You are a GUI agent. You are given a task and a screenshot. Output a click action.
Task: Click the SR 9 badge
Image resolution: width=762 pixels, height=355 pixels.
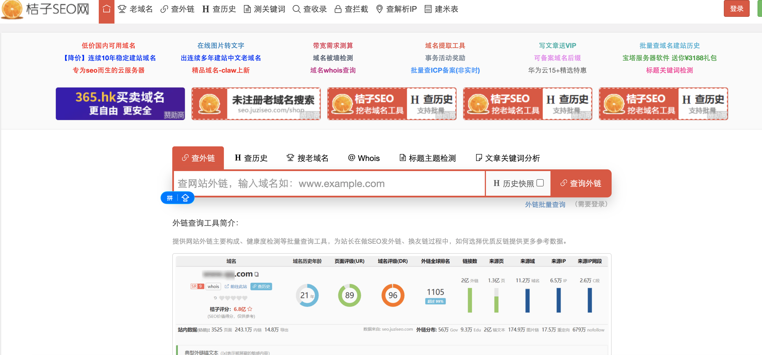(197, 286)
